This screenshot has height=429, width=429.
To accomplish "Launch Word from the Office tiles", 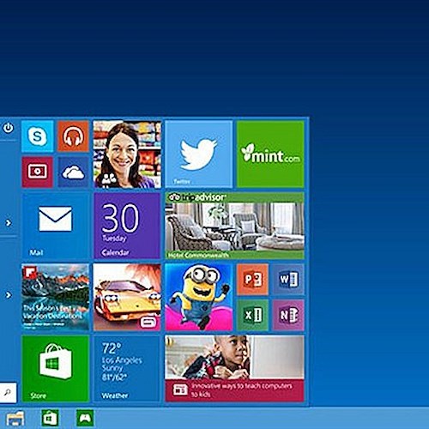I will tap(288, 280).
